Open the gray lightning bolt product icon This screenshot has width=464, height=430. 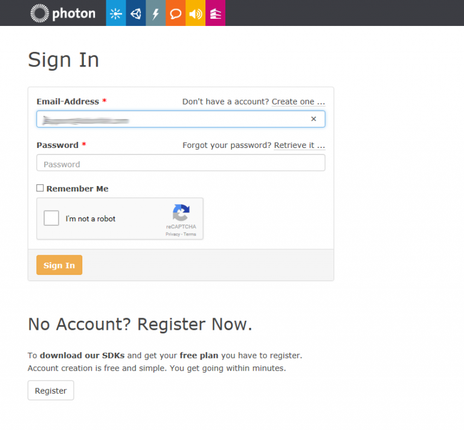pyautogui.click(x=156, y=13)
